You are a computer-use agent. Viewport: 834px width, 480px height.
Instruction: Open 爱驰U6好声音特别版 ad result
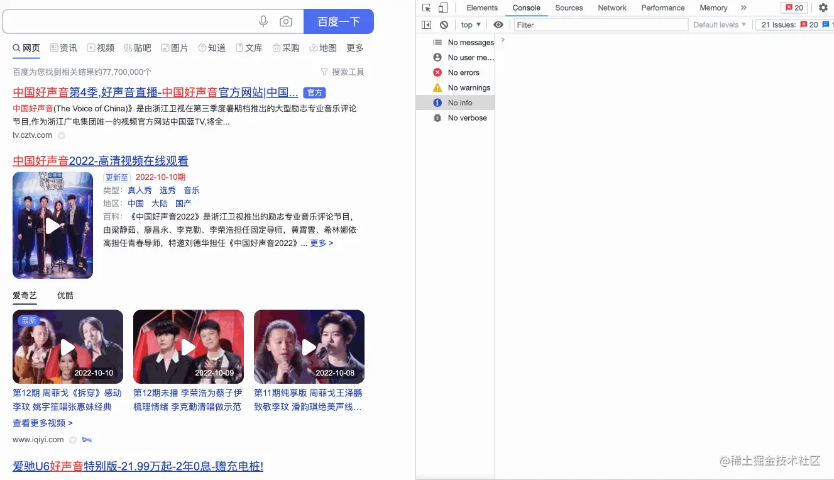pyautogui.click(x=138, y=467)
